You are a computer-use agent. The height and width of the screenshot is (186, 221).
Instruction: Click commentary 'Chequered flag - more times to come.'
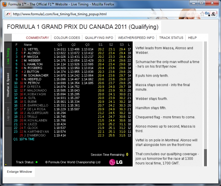point(165,117)
